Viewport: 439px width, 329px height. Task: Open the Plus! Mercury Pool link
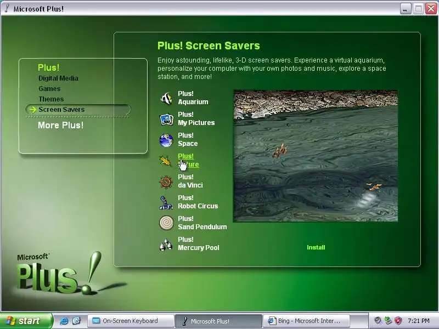tap(199, 243)
